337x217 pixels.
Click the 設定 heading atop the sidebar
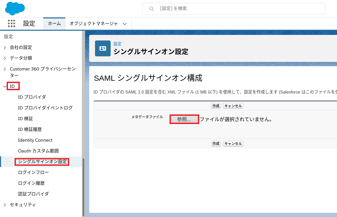pyautogui.click(x=8, y=37)
